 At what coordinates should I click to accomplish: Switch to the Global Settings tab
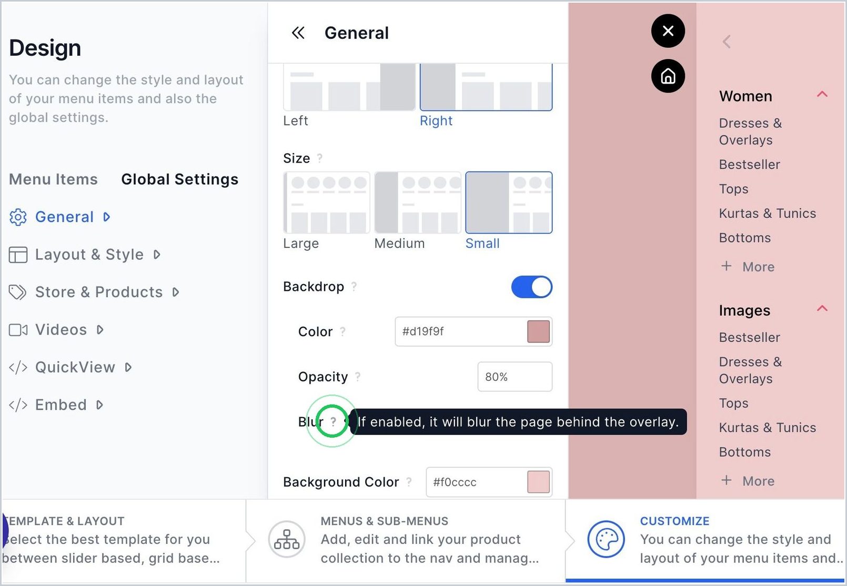(x=180, y=179)
